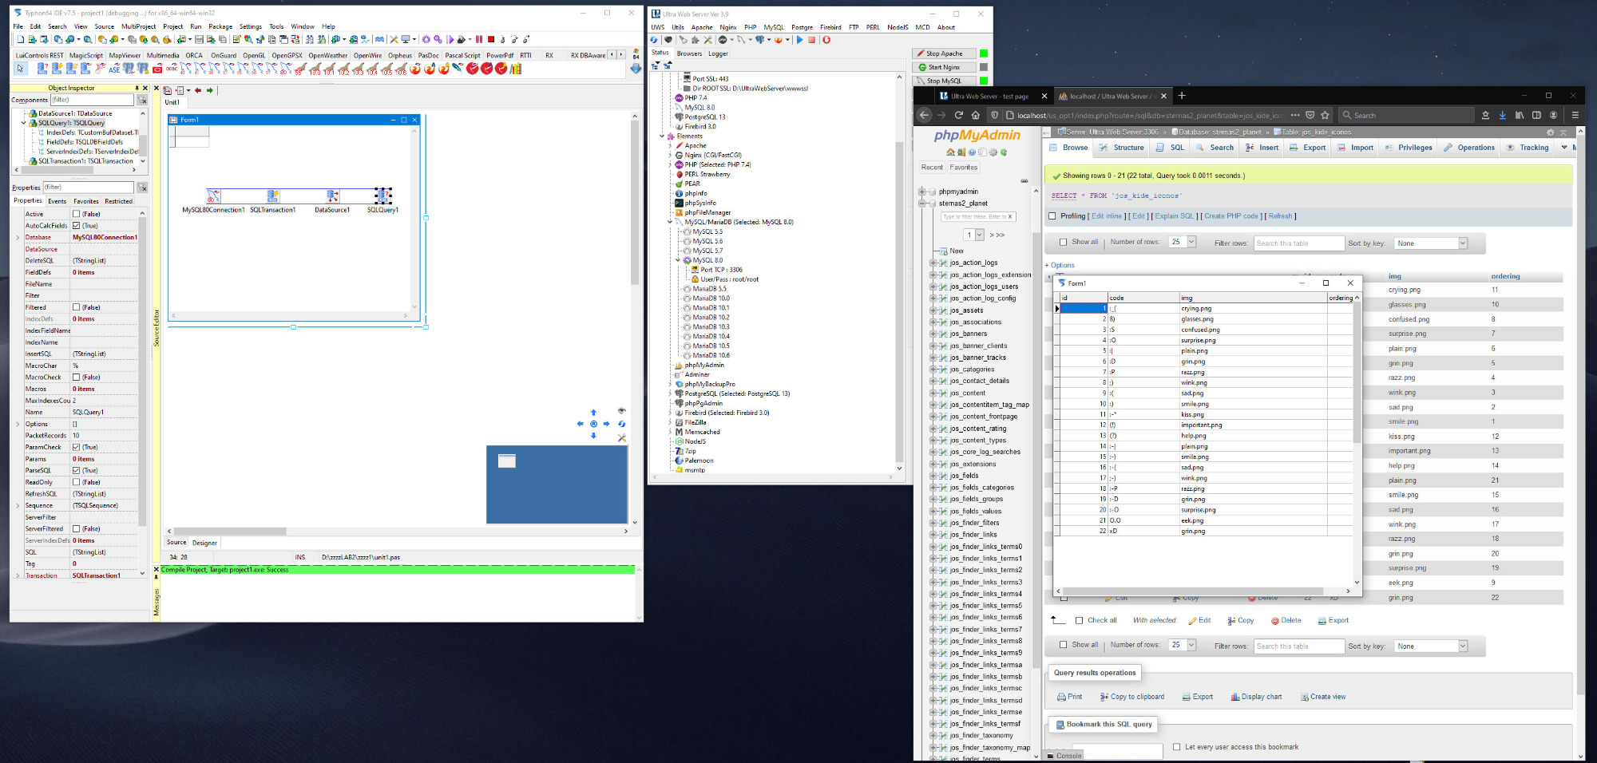Screen dimensions: 1597x763
Task: Click the Stop Apache button
Action: coord(945,53)
